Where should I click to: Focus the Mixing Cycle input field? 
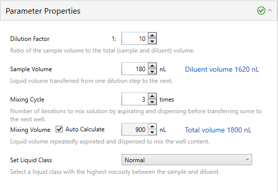coord(135,99)
